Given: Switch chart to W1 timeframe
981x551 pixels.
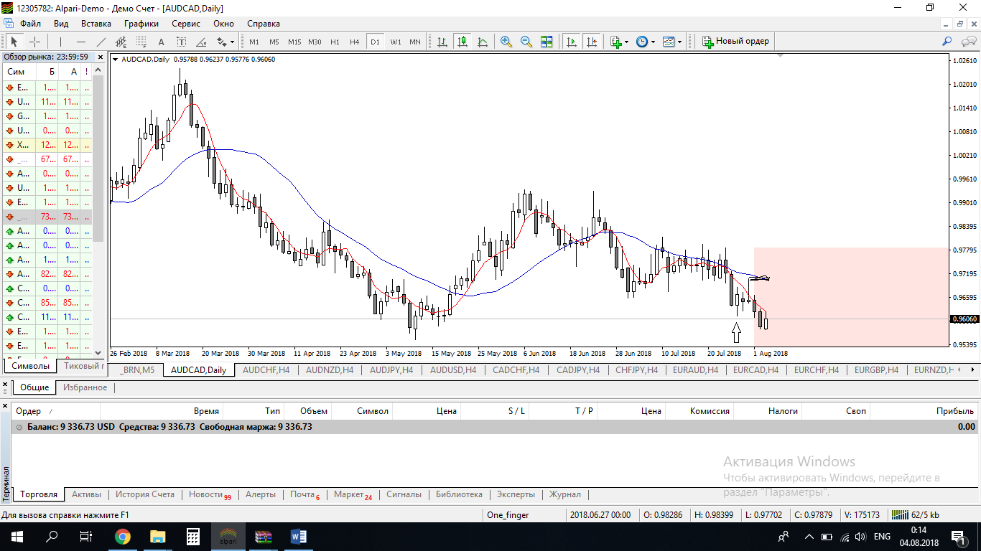Looking at the screenshot, I should point(396,42).
